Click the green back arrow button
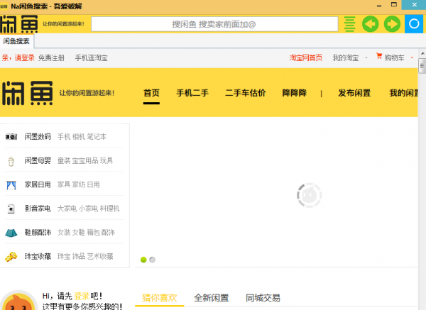Viewport: 426px width, 310px height. pos(370,24)
